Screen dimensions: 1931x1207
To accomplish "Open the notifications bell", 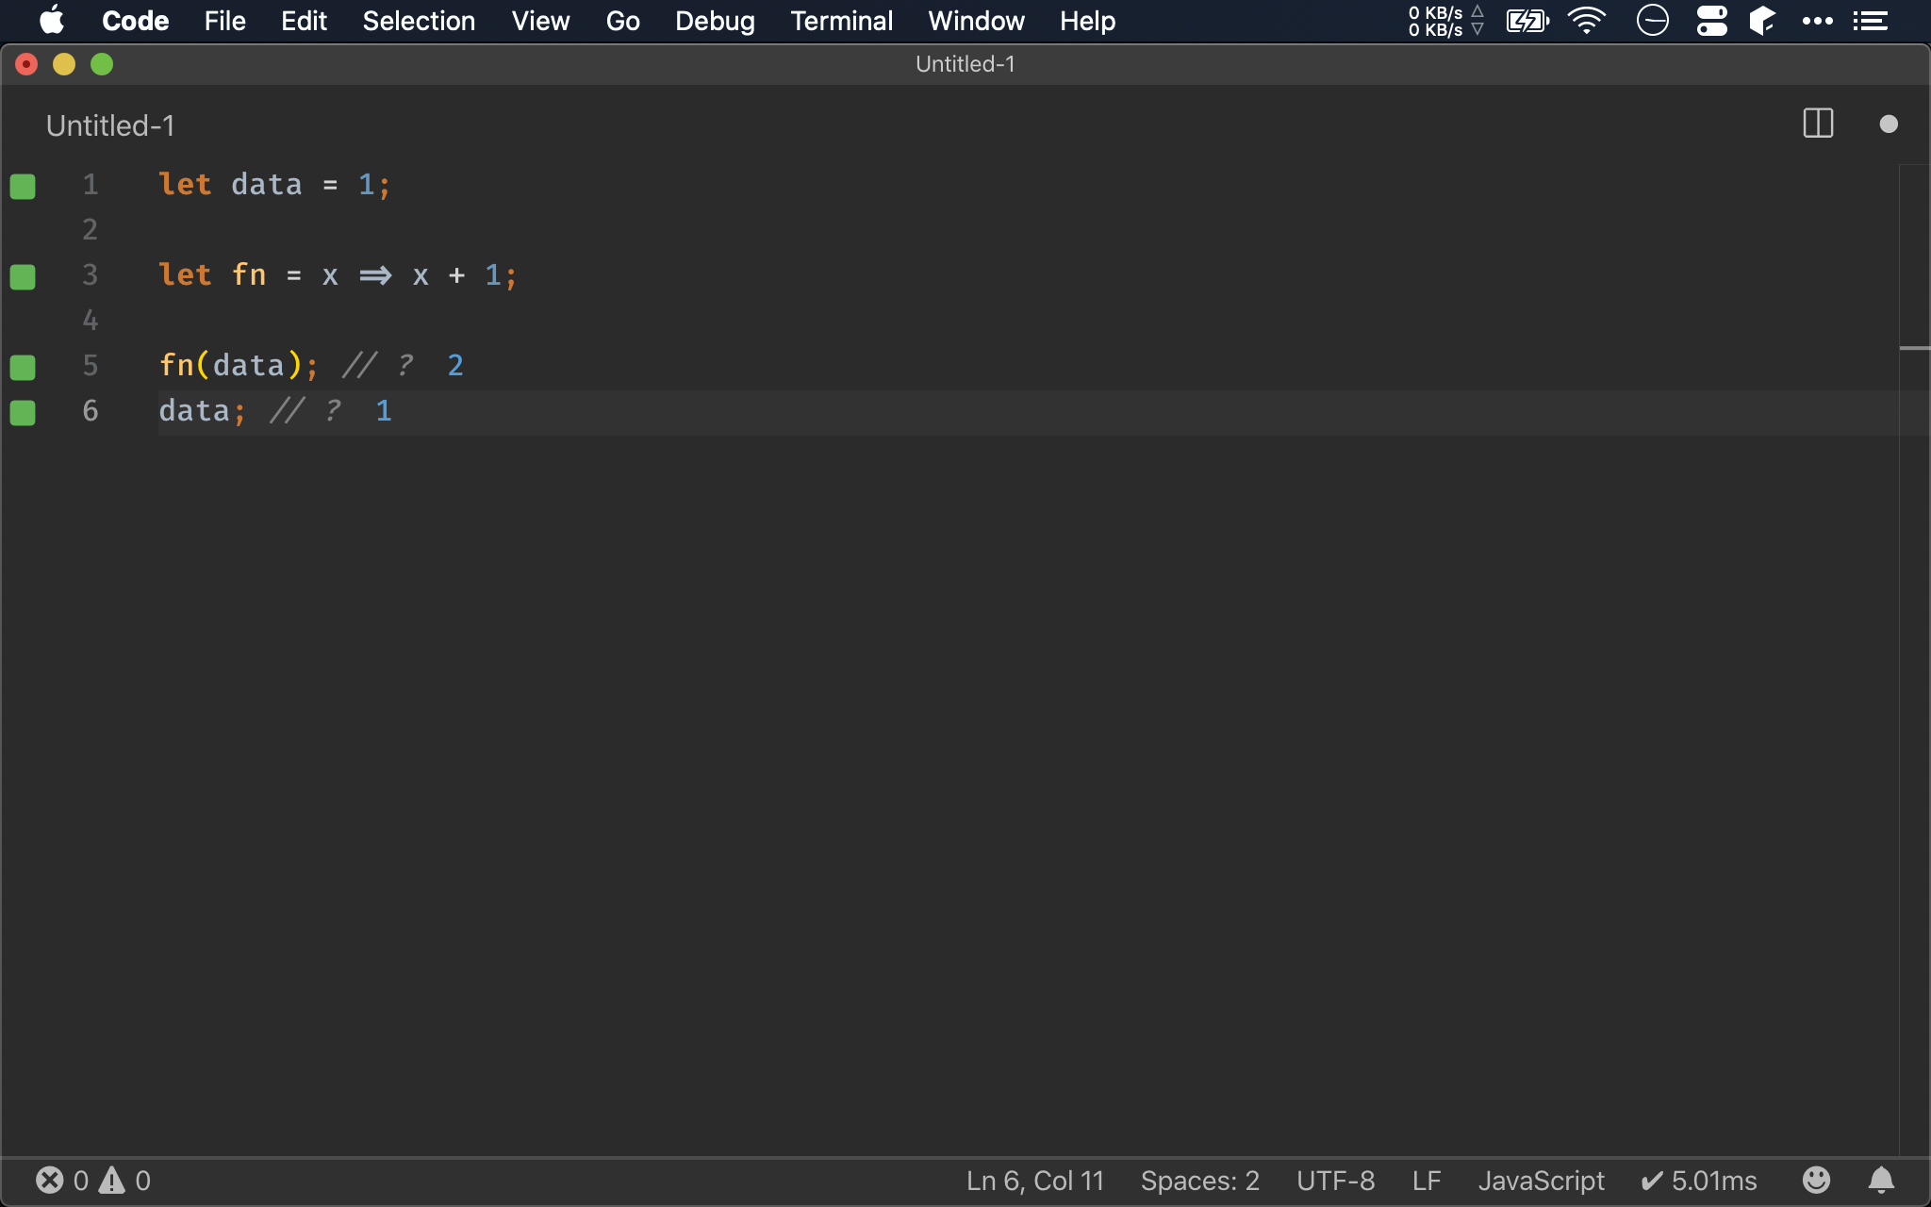I will [1881, 1180].
